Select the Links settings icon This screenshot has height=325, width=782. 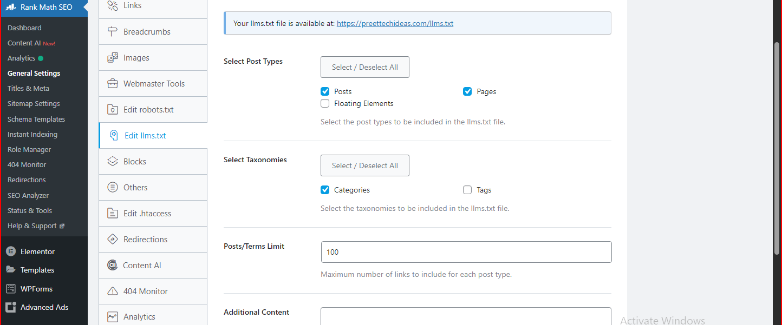(113, 5)
